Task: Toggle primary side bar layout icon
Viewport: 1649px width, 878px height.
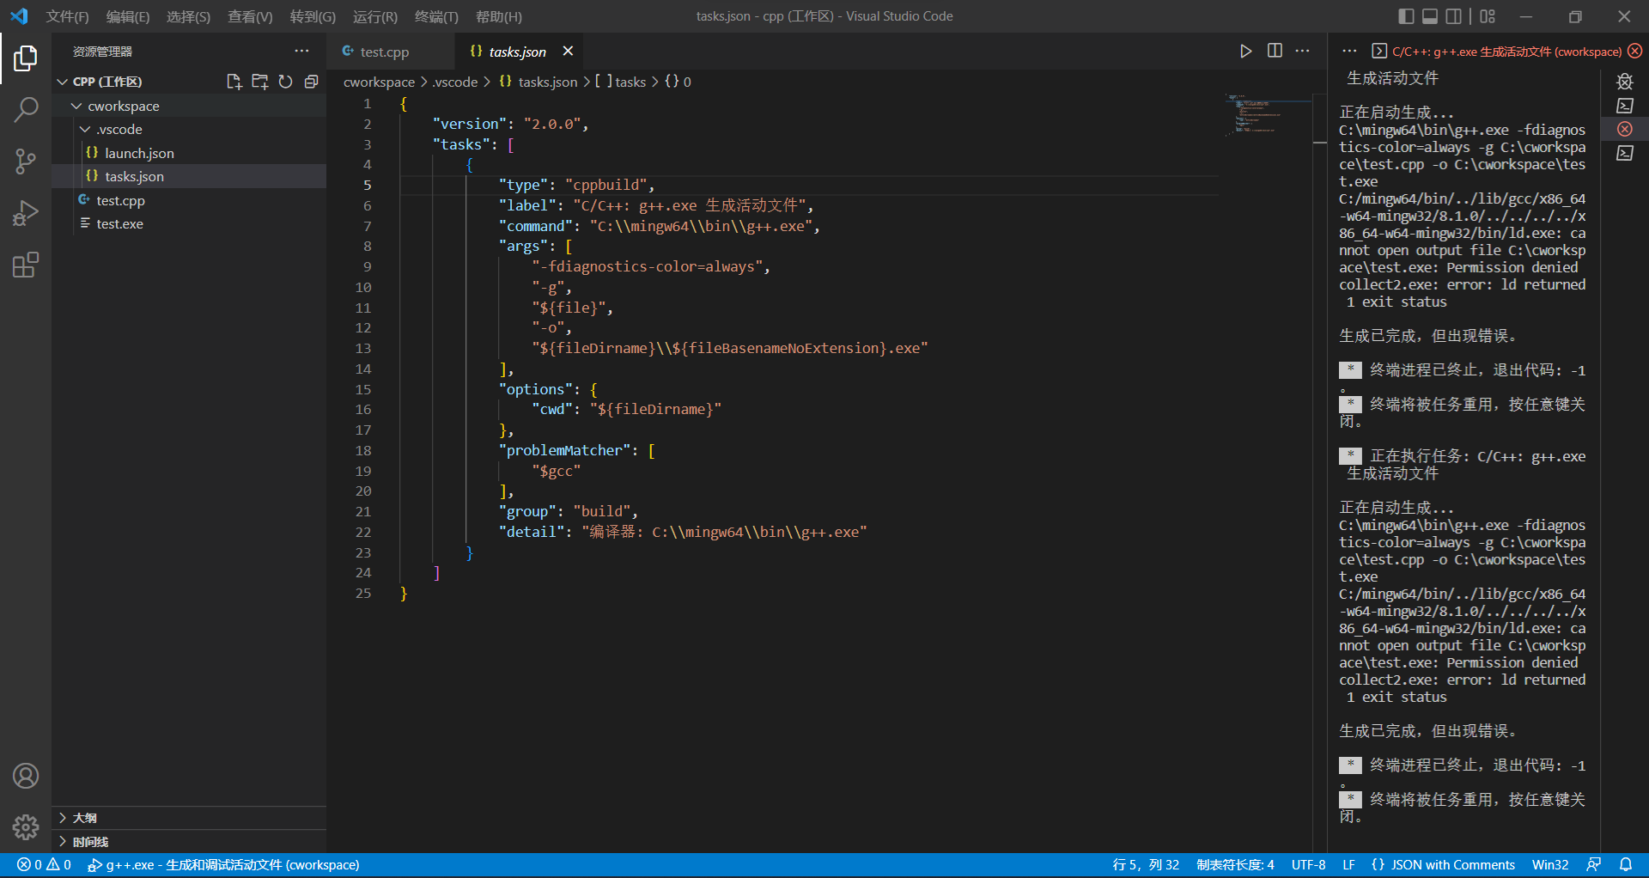Action: click(x=1406, y=16)
